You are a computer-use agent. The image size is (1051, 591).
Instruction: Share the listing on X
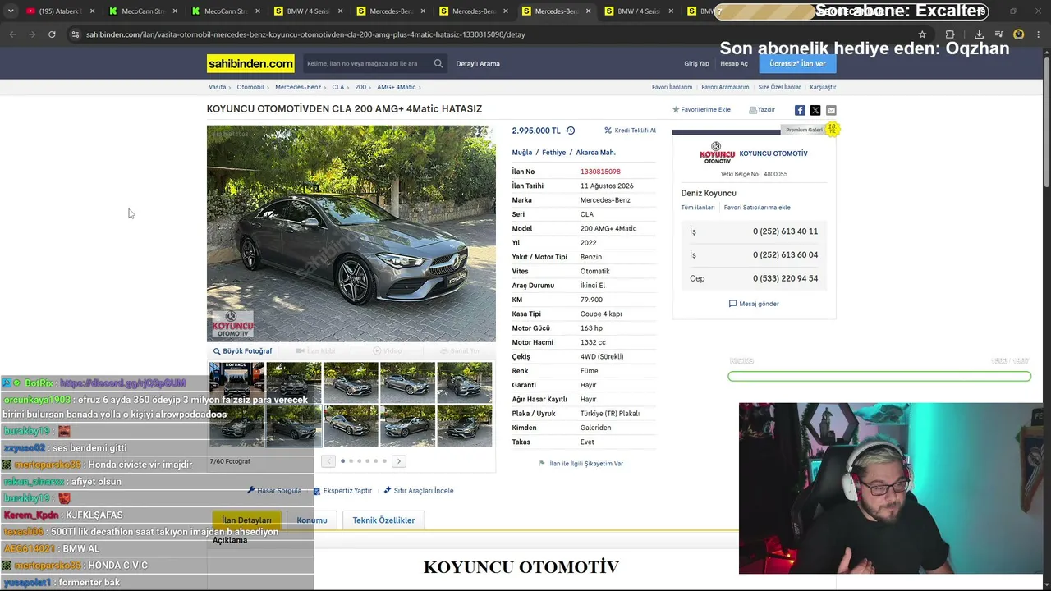pyautogui.click(x=815, y=110)
